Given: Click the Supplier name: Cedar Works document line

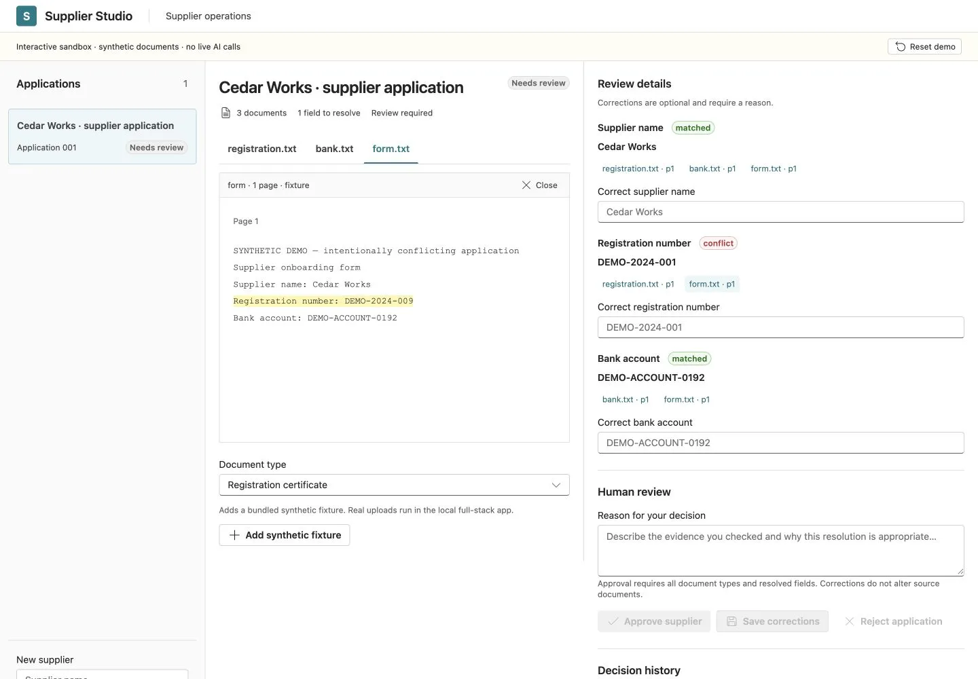Looking at the screenshot, I should pos(302,285).
